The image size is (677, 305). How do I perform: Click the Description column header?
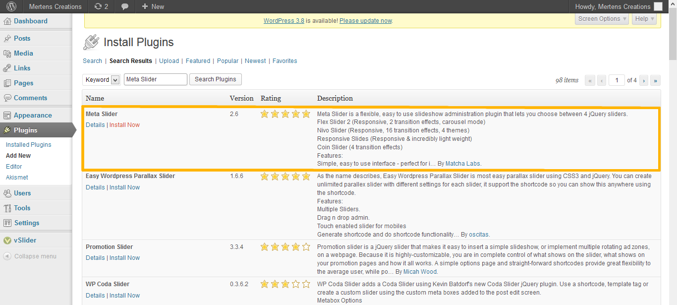click(x=335, y=98)
